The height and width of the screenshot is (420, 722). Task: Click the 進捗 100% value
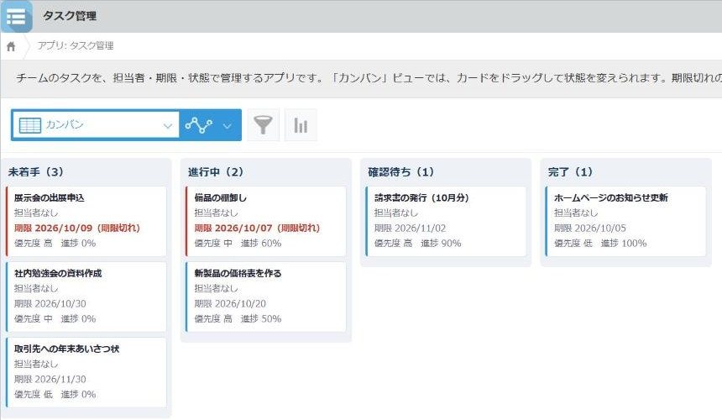coord(624,243)
